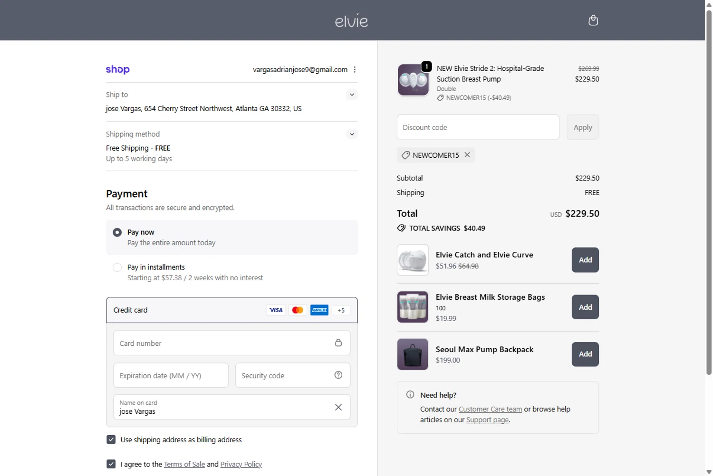Click the vargasadrianjose9@gmail.com email text

pyautogui.click(x=300, y=69)
